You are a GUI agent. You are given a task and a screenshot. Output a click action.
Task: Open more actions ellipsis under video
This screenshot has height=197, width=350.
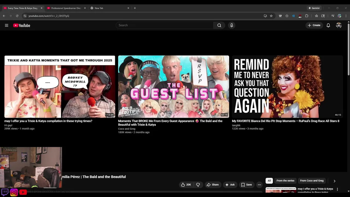(x=259, y=185)
